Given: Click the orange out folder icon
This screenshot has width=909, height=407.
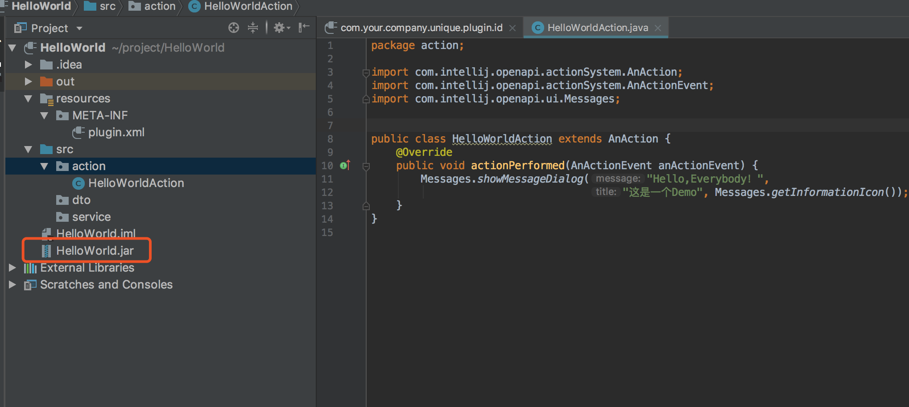Looking at the screenshot, I should 46,81.
